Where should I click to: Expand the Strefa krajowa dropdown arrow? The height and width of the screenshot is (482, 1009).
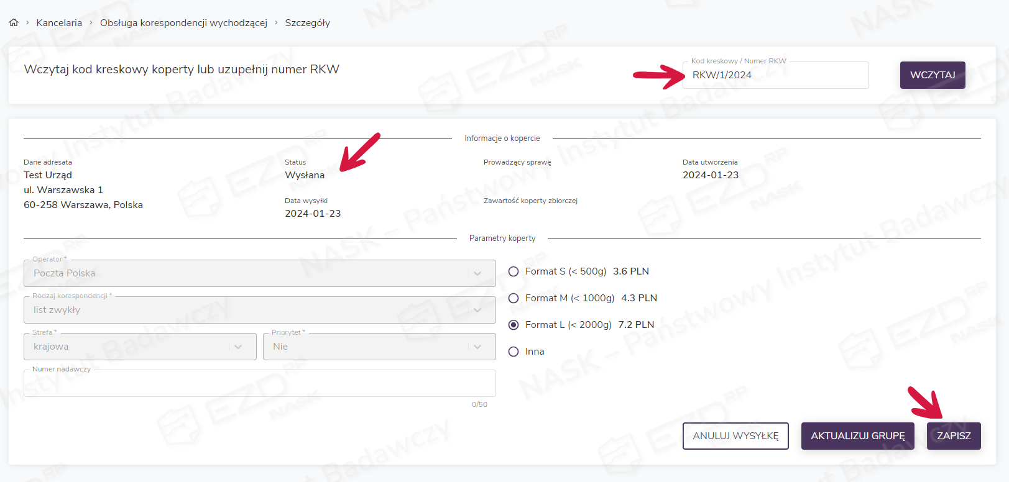[238, 347]
